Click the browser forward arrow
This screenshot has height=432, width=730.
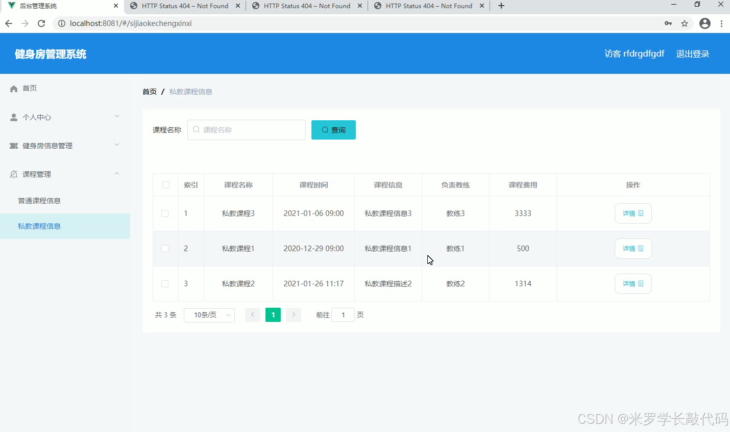coord(25,23)
